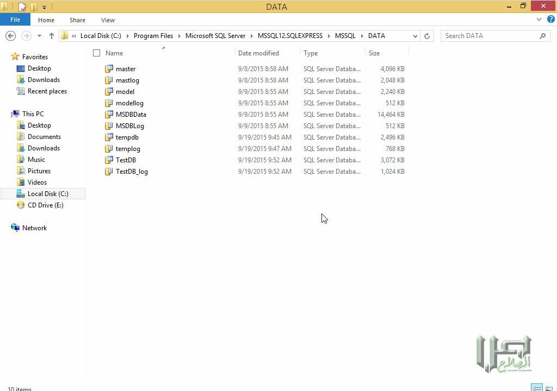Screen dimensions: 557x391
Task: Expand the ribbon with the chevron
Action: [x=539, y=20]
